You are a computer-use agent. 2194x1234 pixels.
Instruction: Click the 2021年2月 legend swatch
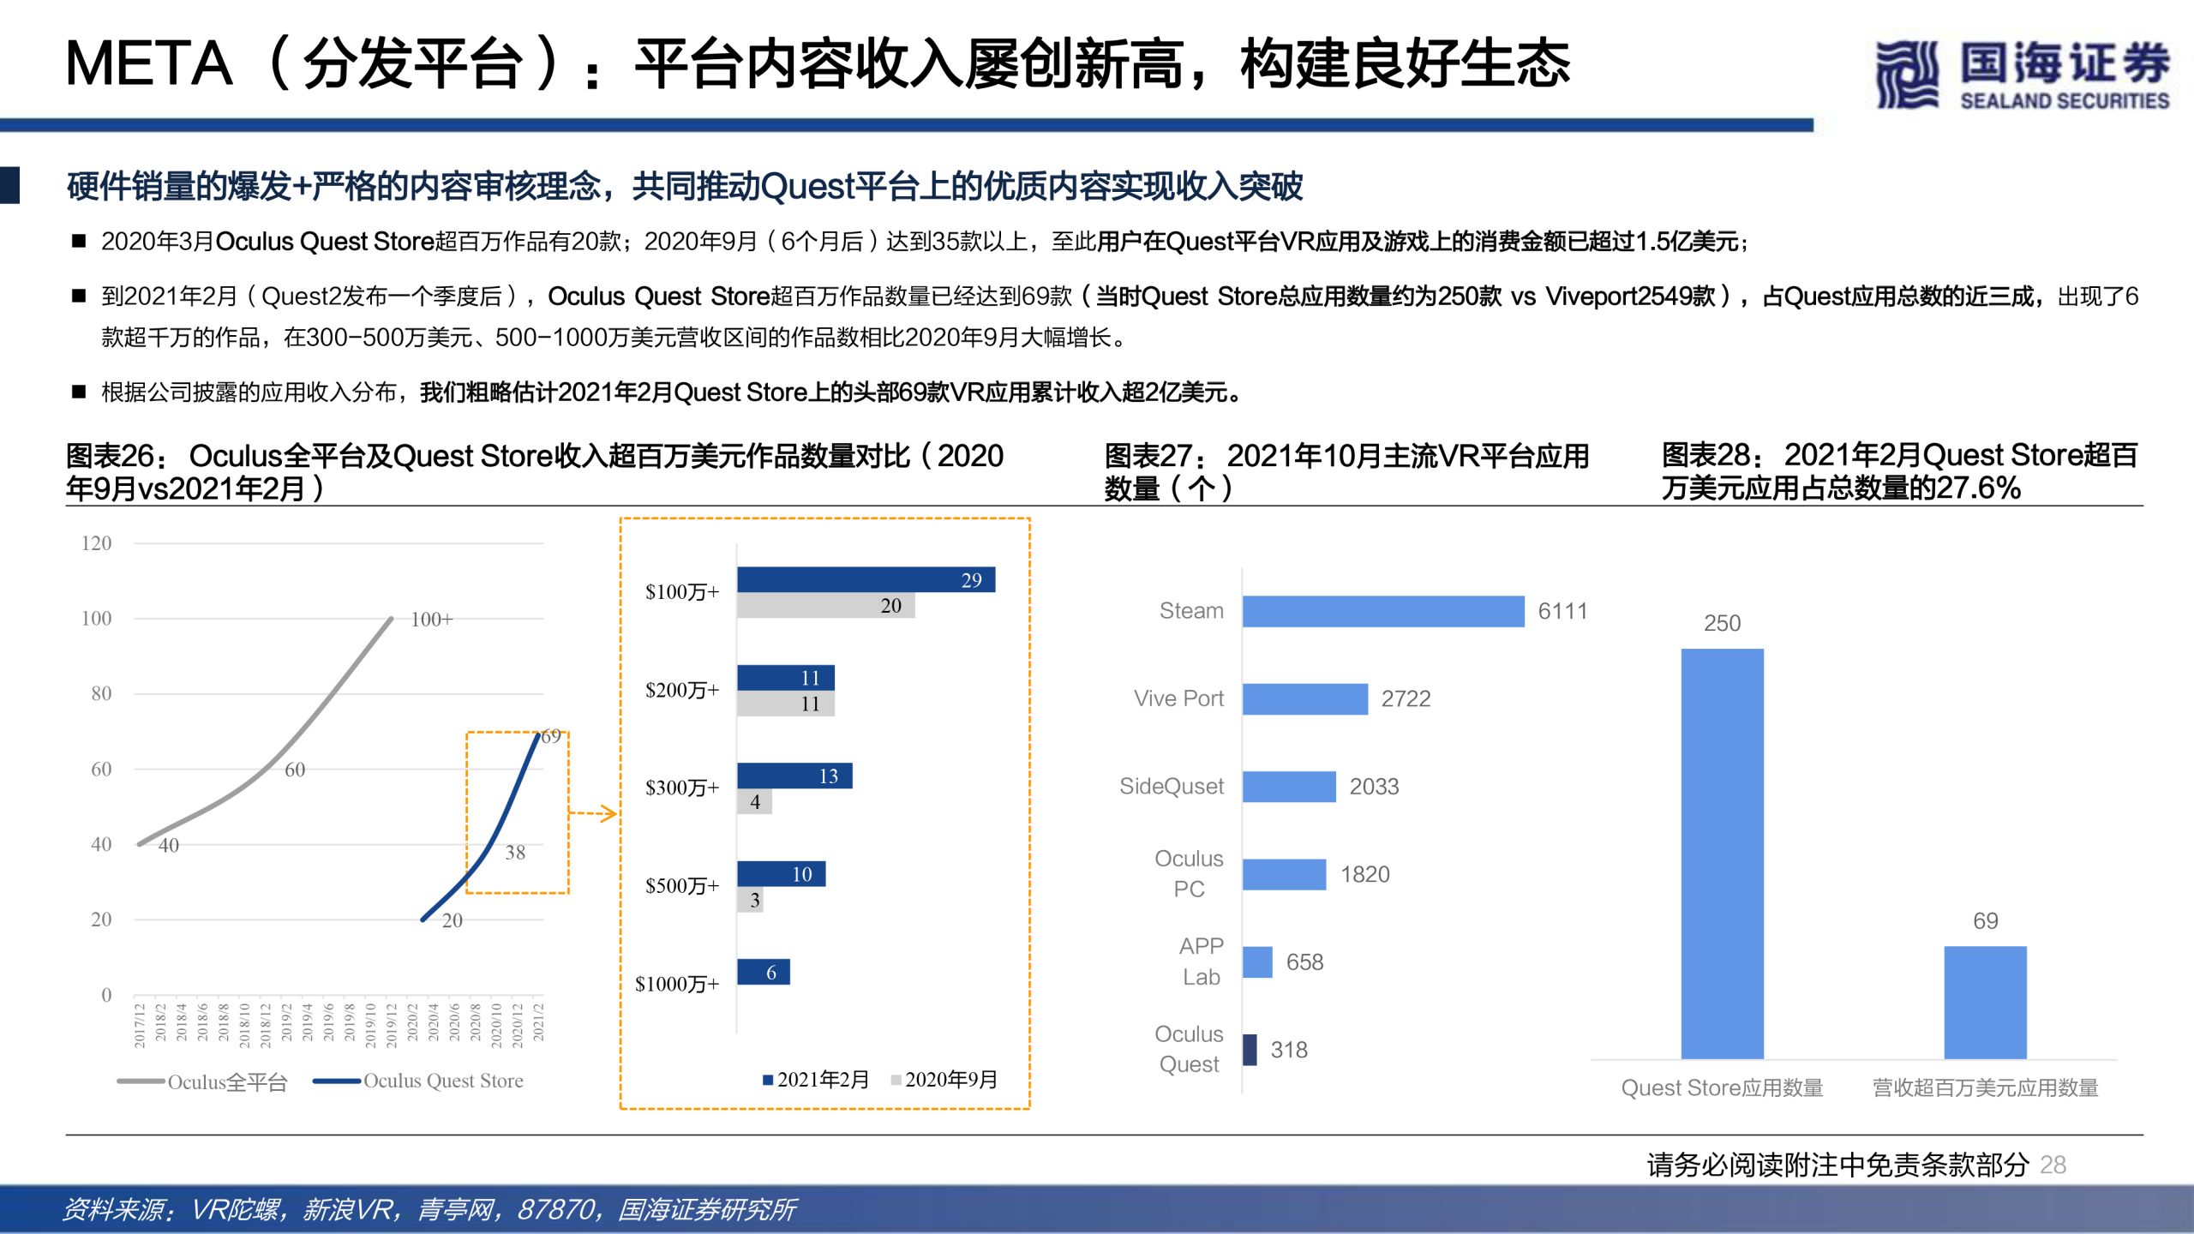click(x=768, y=1080)
